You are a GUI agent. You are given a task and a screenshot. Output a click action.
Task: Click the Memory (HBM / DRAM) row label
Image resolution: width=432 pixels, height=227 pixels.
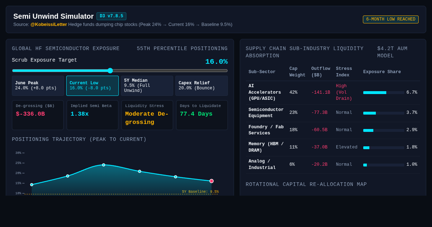point(266,147)
